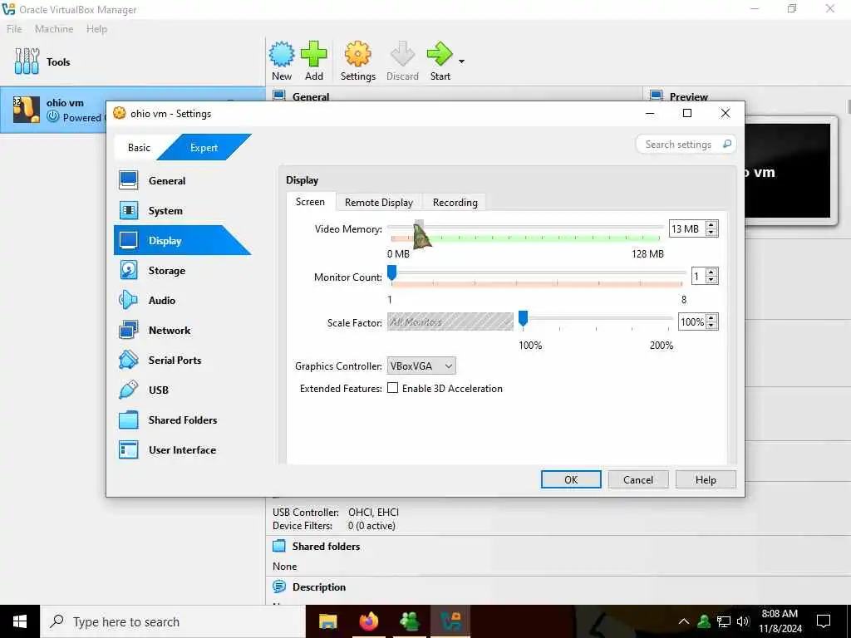Switch to Expert settings mode
851x638 pixels.
(204, 148)
